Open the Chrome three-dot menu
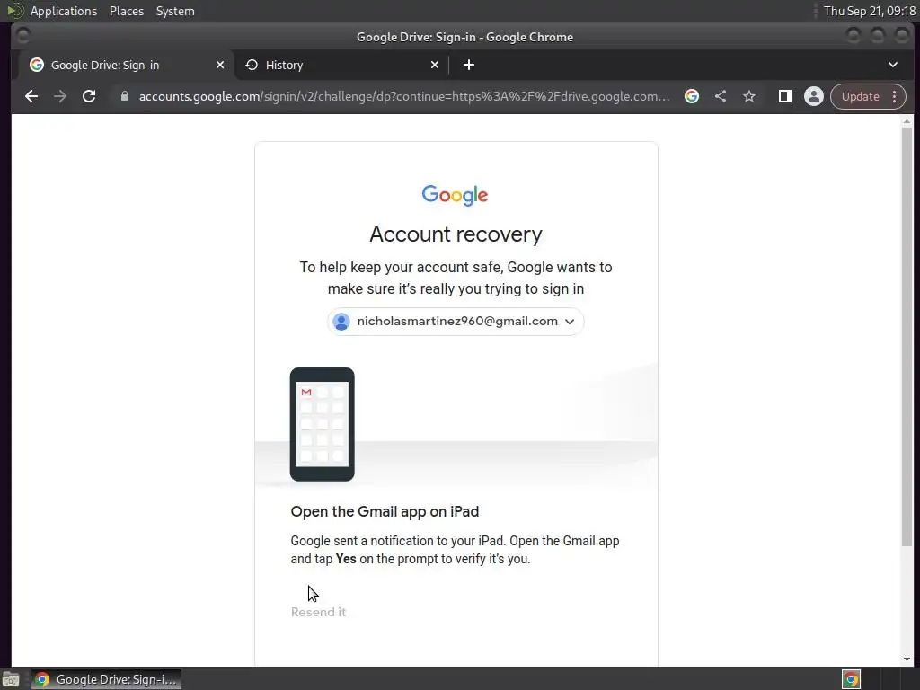The width and height of the screenshot is (920, 690). (x=895, y=96)
